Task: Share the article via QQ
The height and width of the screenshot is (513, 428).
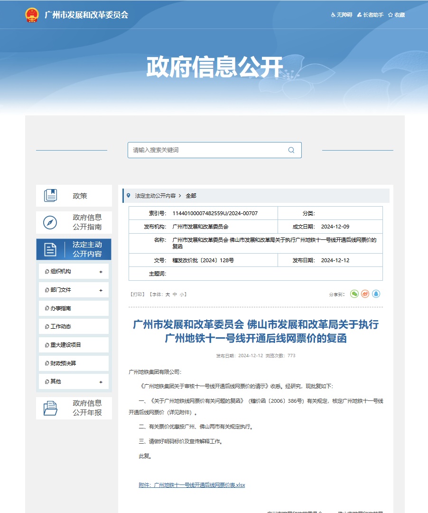Action: click(x=375, y=294)
